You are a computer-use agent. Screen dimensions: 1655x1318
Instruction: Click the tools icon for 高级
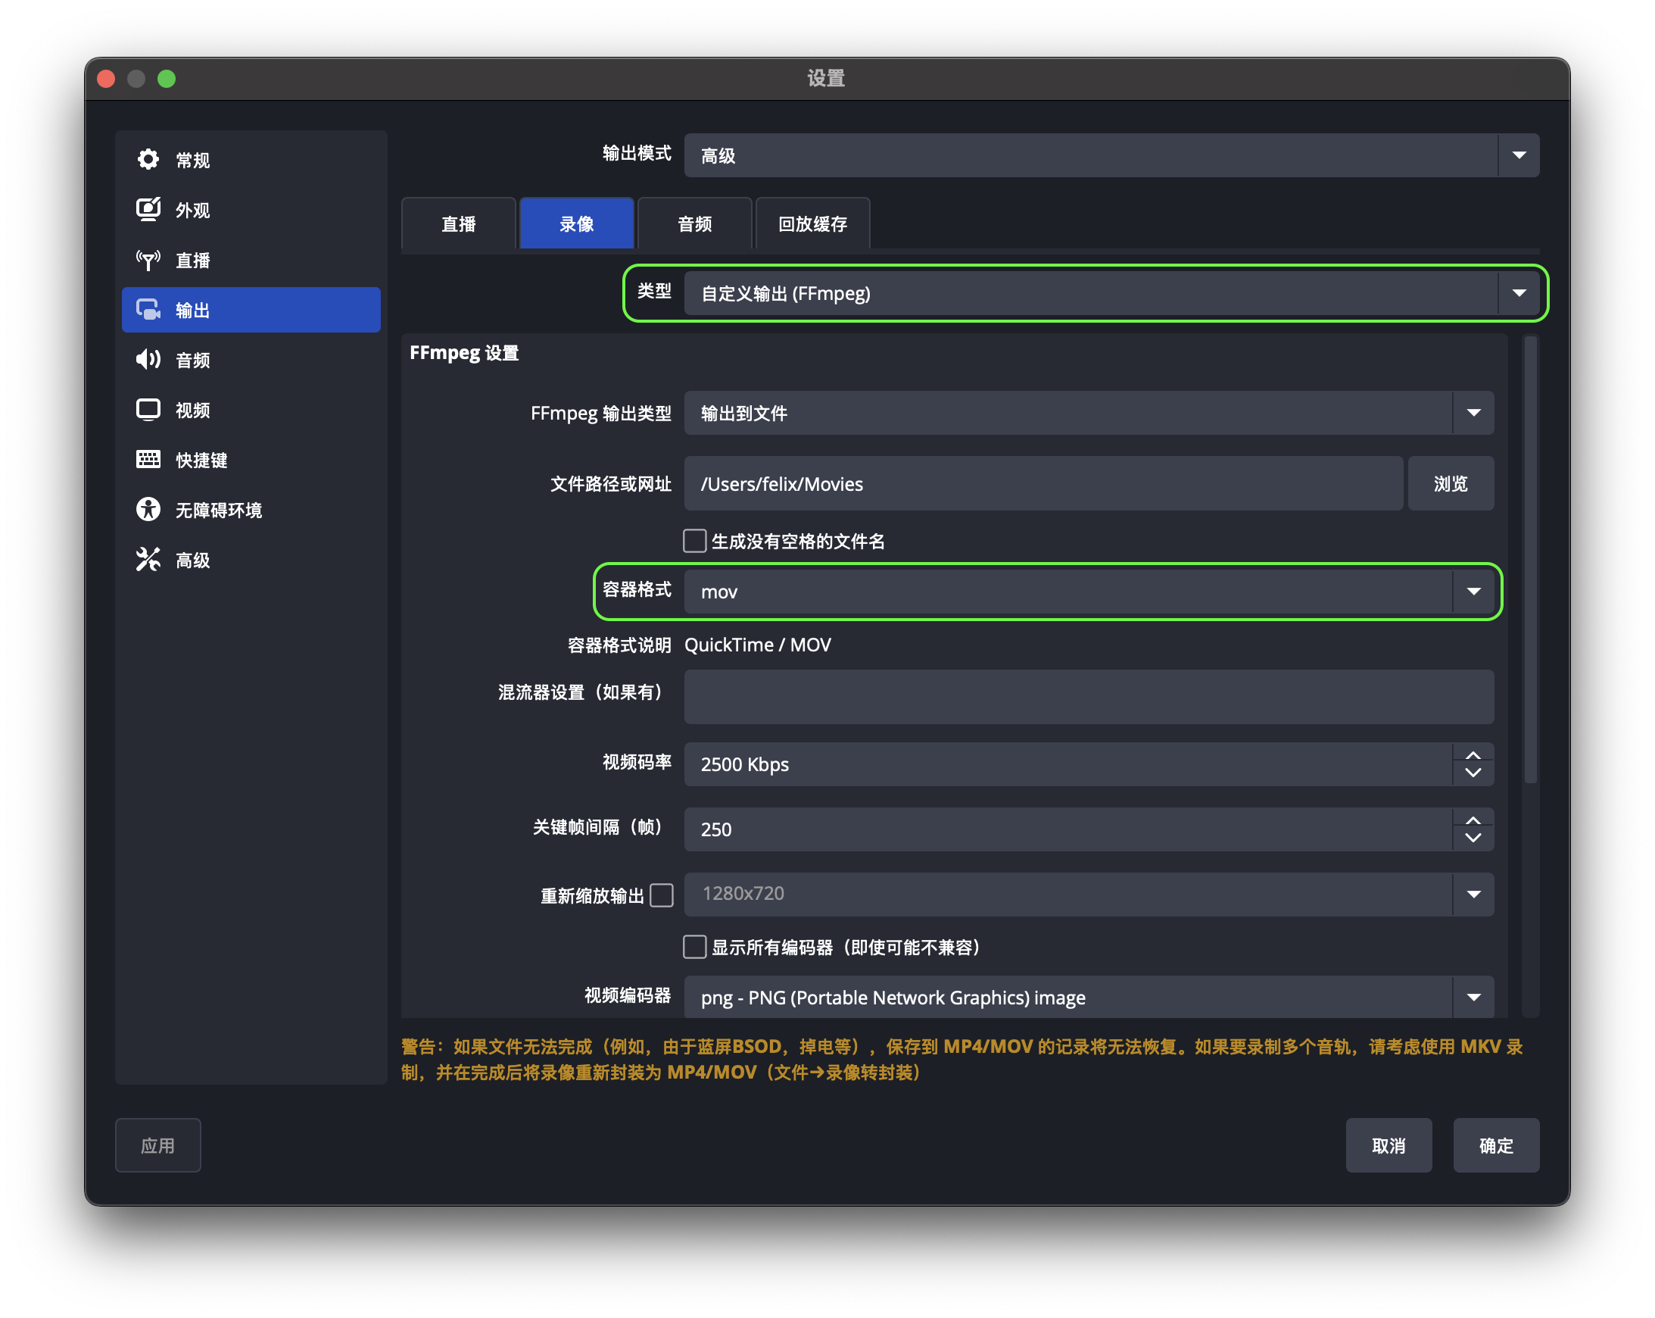coord(148,559)
